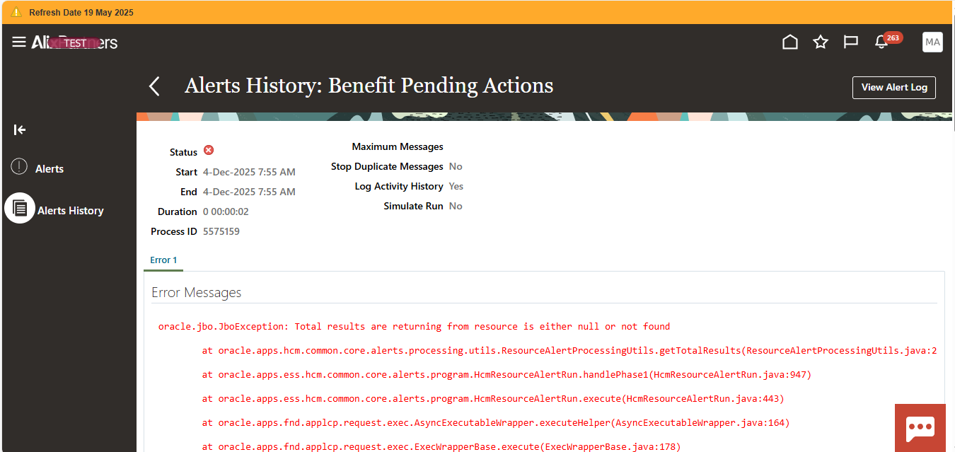
Task: Click the Process ID value 5575159
Action: (x=221, y=231)
